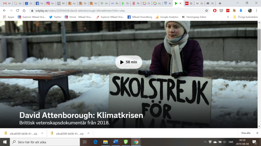
Task: Switch to the SAS tab
Action: coord(115,3)
